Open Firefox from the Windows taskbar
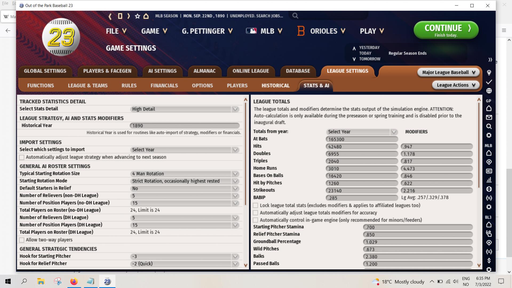The image size is (512, 288). 74,282
